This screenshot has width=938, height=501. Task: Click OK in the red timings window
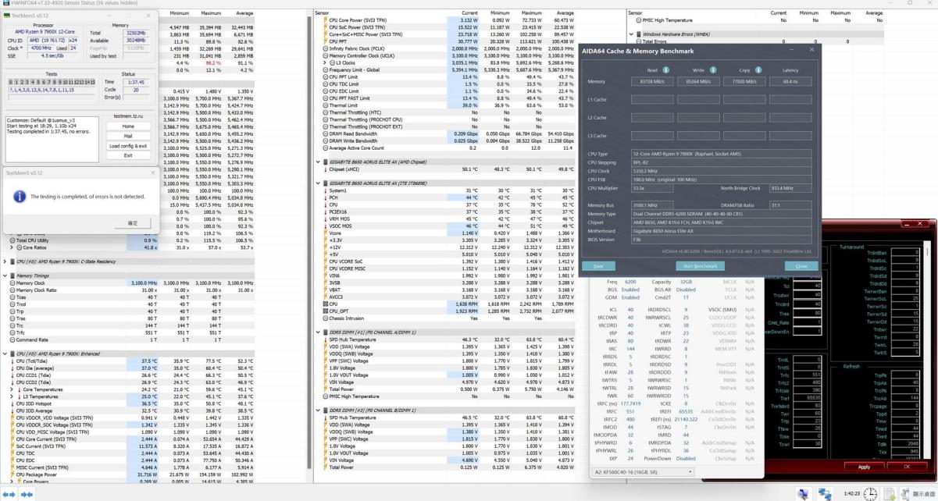(906, 467)
